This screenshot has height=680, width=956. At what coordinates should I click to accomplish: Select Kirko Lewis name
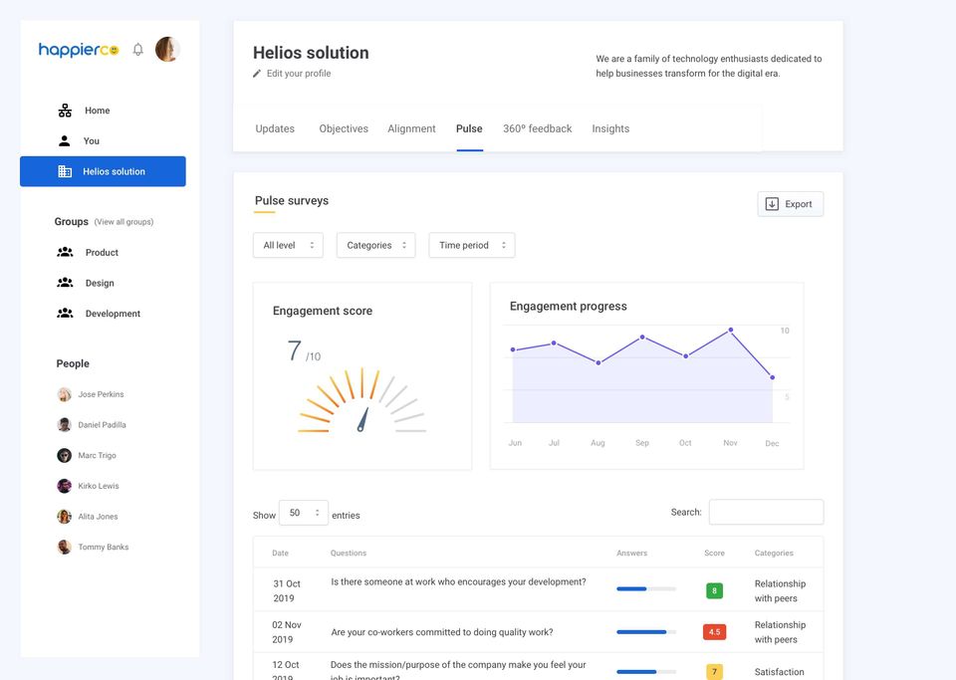99,486
